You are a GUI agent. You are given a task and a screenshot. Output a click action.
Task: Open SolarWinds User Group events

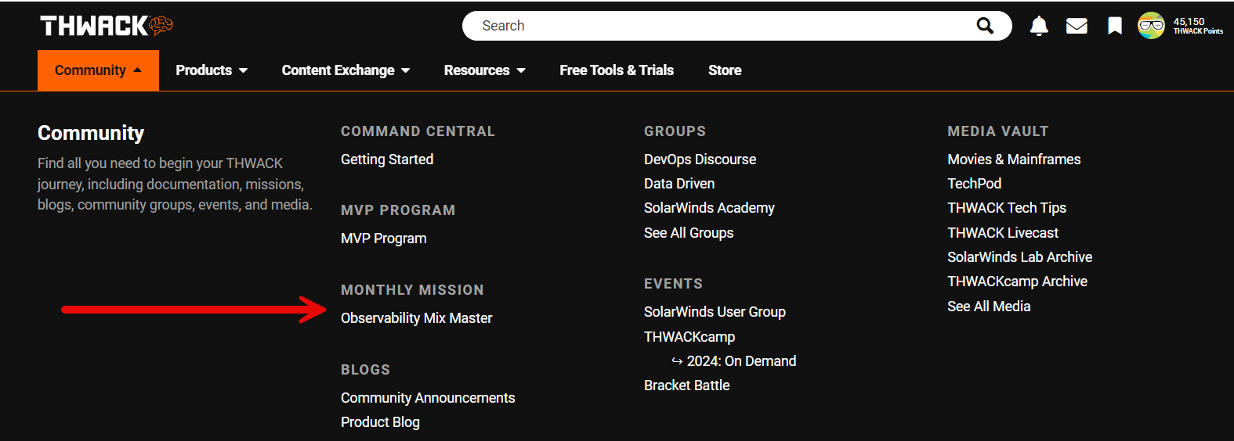click(715, 312)
